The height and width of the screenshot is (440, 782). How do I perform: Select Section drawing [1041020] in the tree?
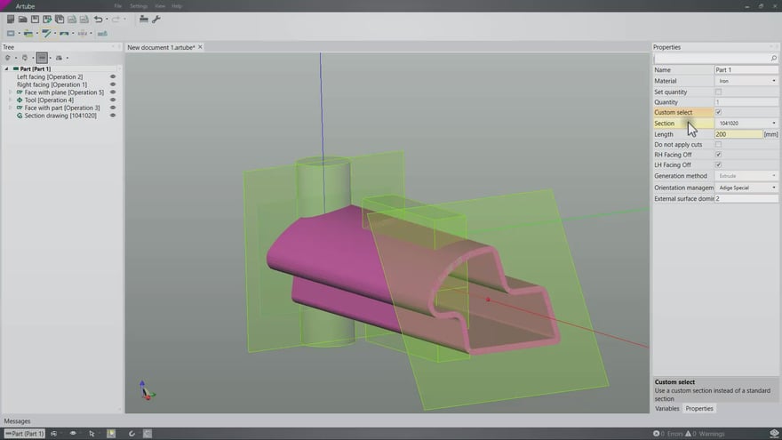coord(60,116)
